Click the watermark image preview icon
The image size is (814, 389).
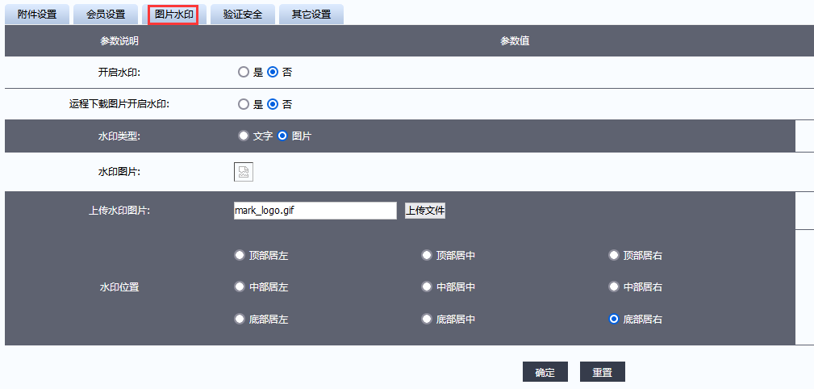point(244,171)
